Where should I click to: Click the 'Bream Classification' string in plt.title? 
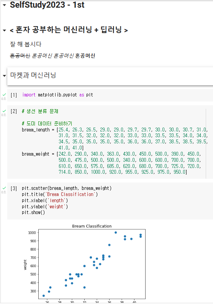pos(70,194)
